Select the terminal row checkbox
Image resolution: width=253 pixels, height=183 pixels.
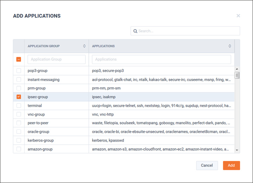(x=19, y=105)
